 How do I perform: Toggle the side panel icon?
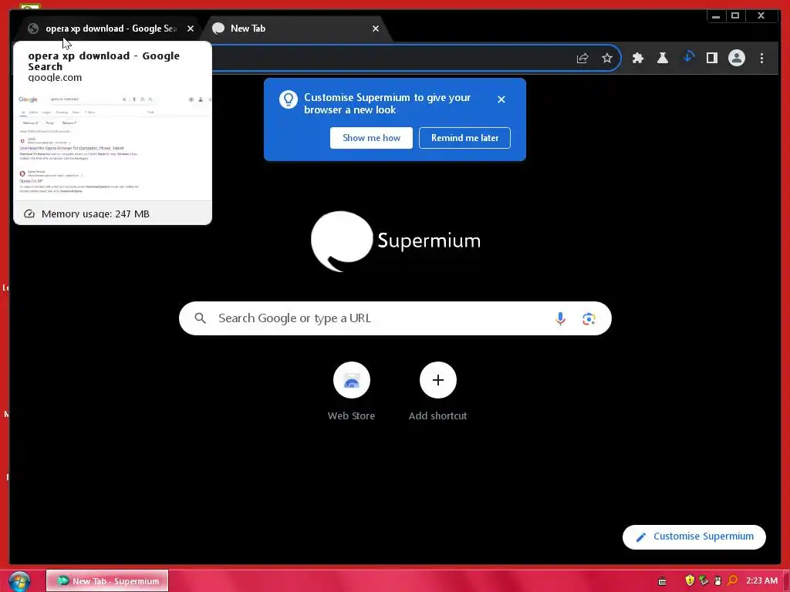pyautogui.click(x=712, y=58)
